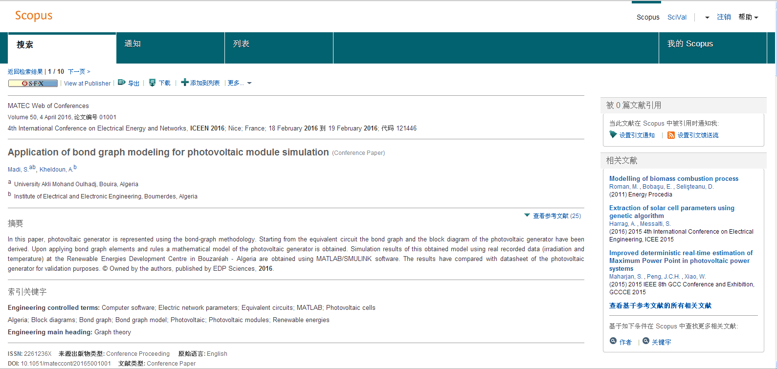This screenshot has width=777, height=369.
Task: Open 'Modelling of biomass combustion process' article
Action: tap(673, 179)
